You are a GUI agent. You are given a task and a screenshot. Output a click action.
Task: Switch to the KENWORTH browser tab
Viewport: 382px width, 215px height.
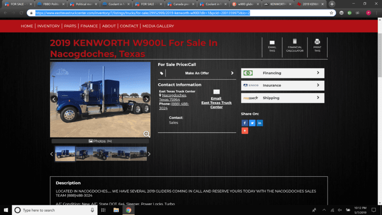click(278, 4)
